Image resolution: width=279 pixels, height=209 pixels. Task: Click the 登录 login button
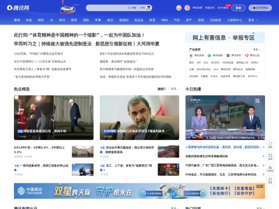coord(238,8)
